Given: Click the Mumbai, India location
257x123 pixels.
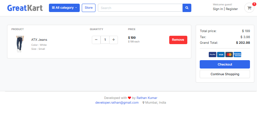Looking at the screenshot, I should click(154, 103).
